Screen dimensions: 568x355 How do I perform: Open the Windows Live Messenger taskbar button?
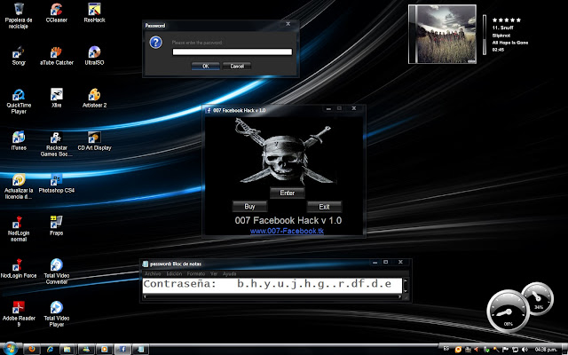point(86,349)
